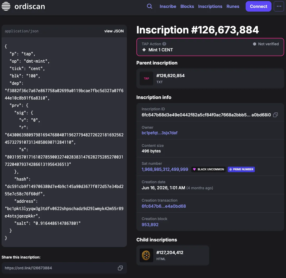286x278 pixels.
Task: Open the three-dots more options menu
Action: [279, 6]
